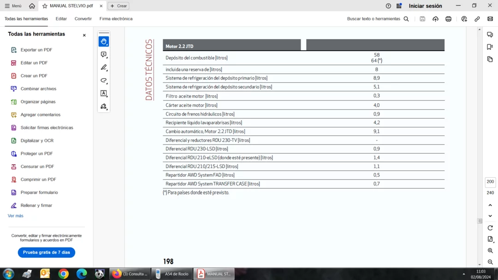Open the help icon
The height and width of the screenshot is (280, 498).
click(x=388, y=6)
